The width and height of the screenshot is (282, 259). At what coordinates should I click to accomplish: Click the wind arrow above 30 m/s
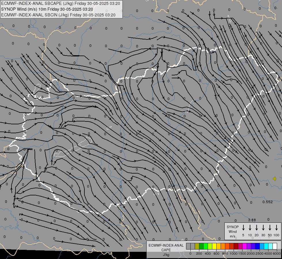pos(263,227)
